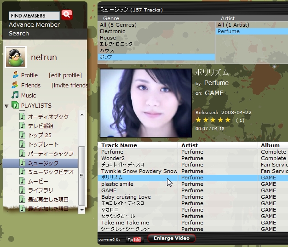This screenshot has width=288, height=247.
Task: Click the playlist scrollbar up arrow
Action: click(x=82, y=115)
